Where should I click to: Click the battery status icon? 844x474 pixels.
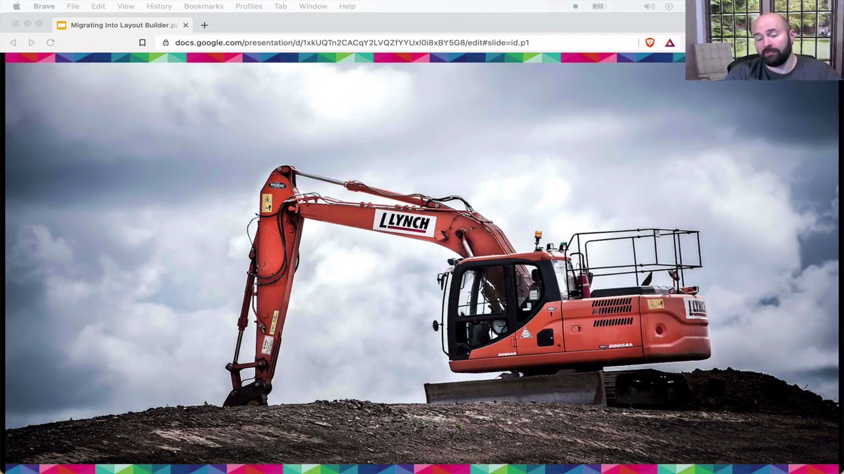(598, 7)
